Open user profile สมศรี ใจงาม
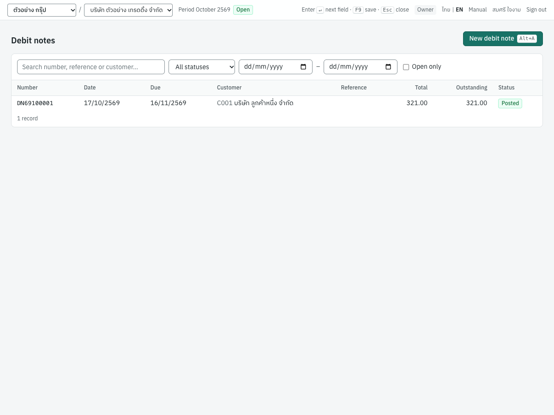554x415 pixels. tap(506, 10)
